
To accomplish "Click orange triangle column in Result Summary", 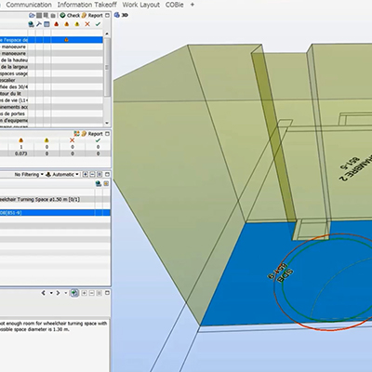I will [21, 140].
